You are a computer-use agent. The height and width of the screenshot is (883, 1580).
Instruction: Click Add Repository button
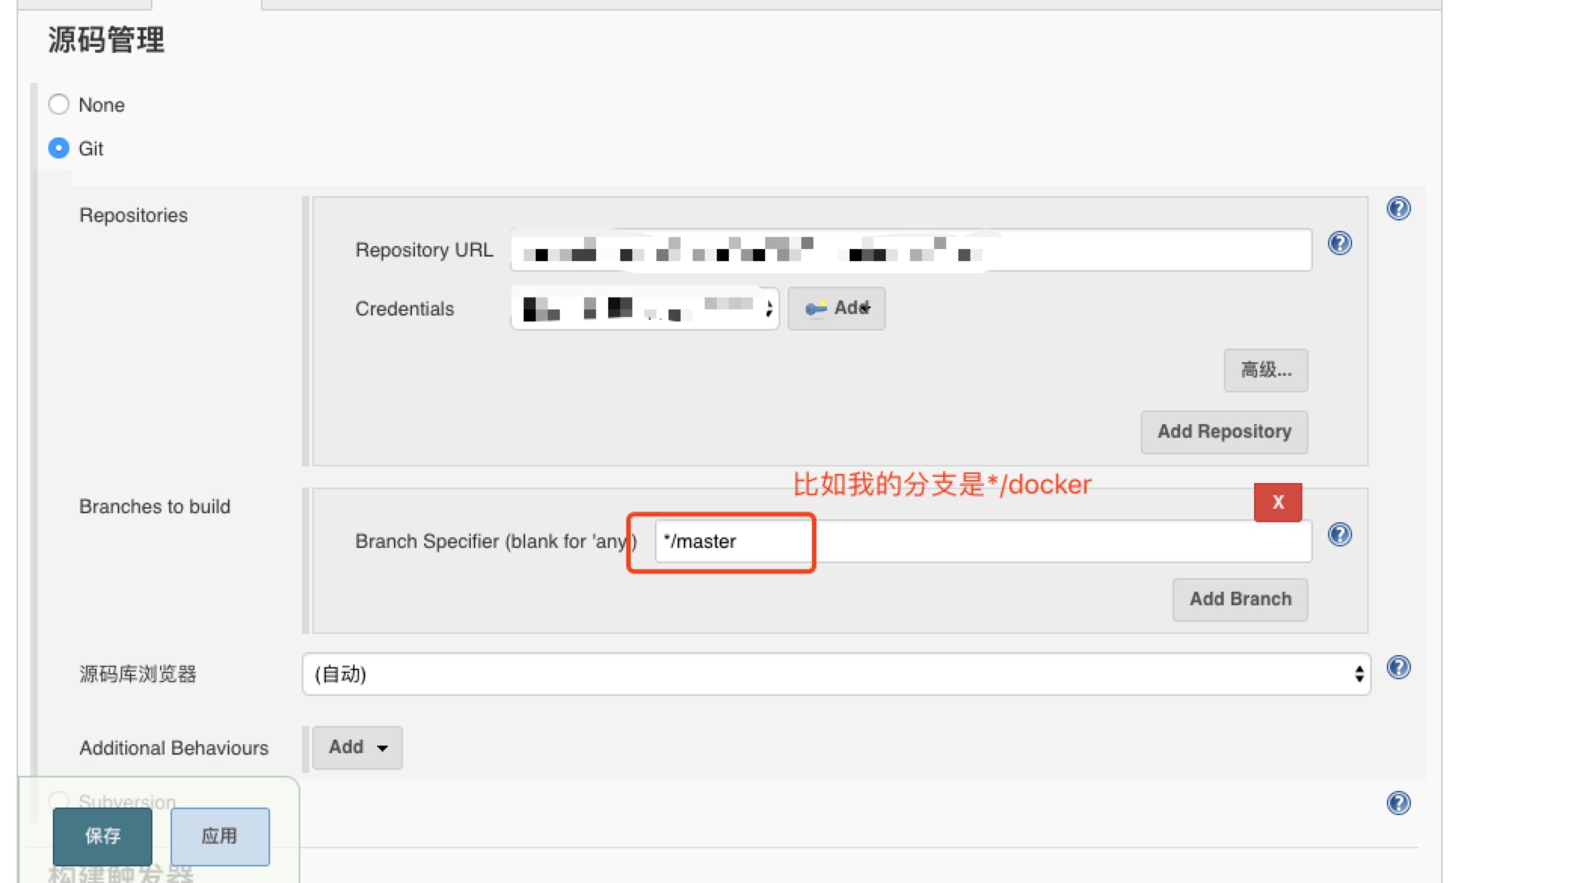1224,431
